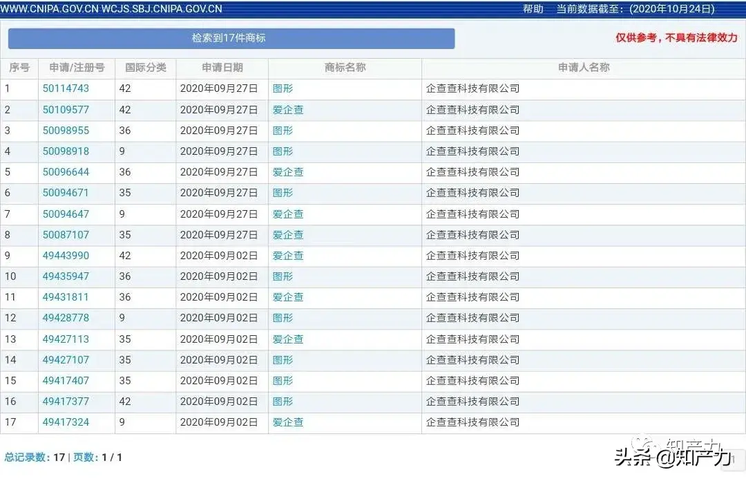
Task: Open application number 50096644
Action: [66, 172]
